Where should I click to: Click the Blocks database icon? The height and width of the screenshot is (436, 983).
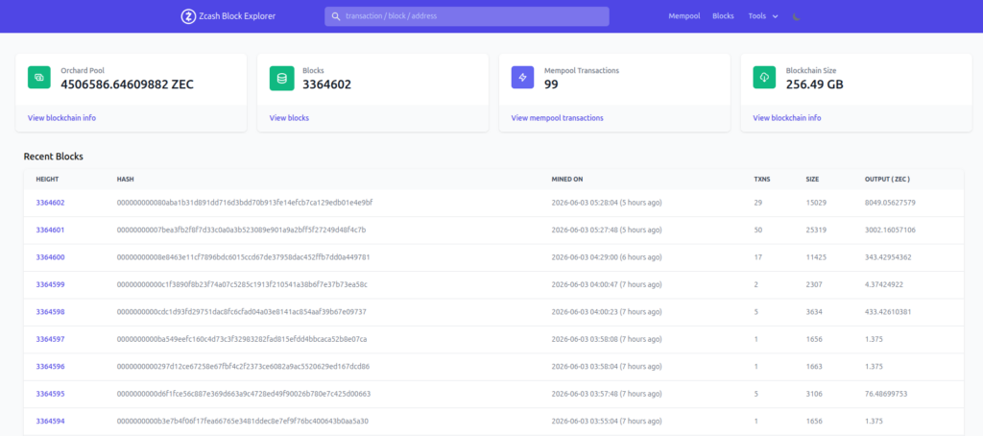[x=281, y=79]
